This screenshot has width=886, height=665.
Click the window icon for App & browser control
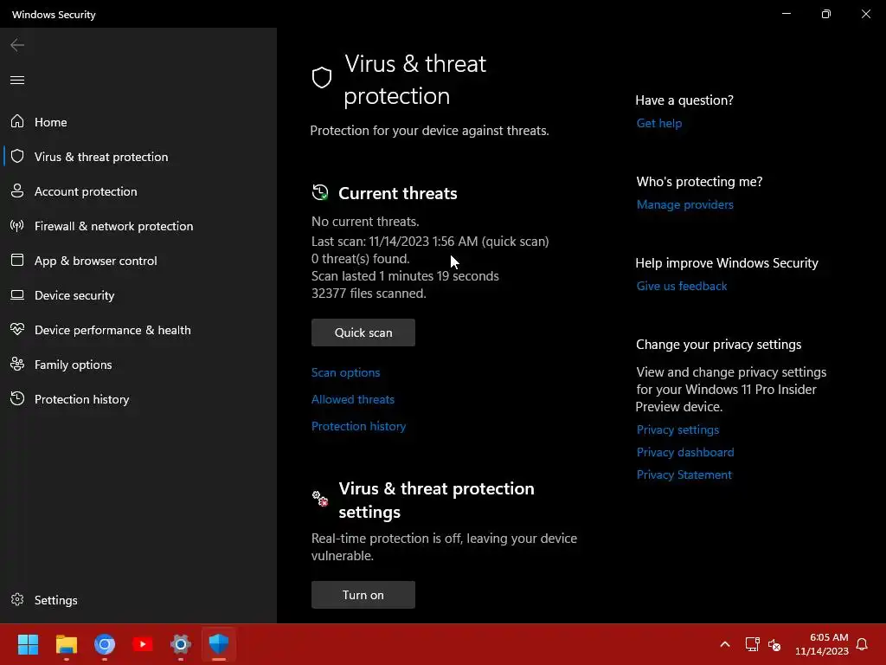coord(17,260)
